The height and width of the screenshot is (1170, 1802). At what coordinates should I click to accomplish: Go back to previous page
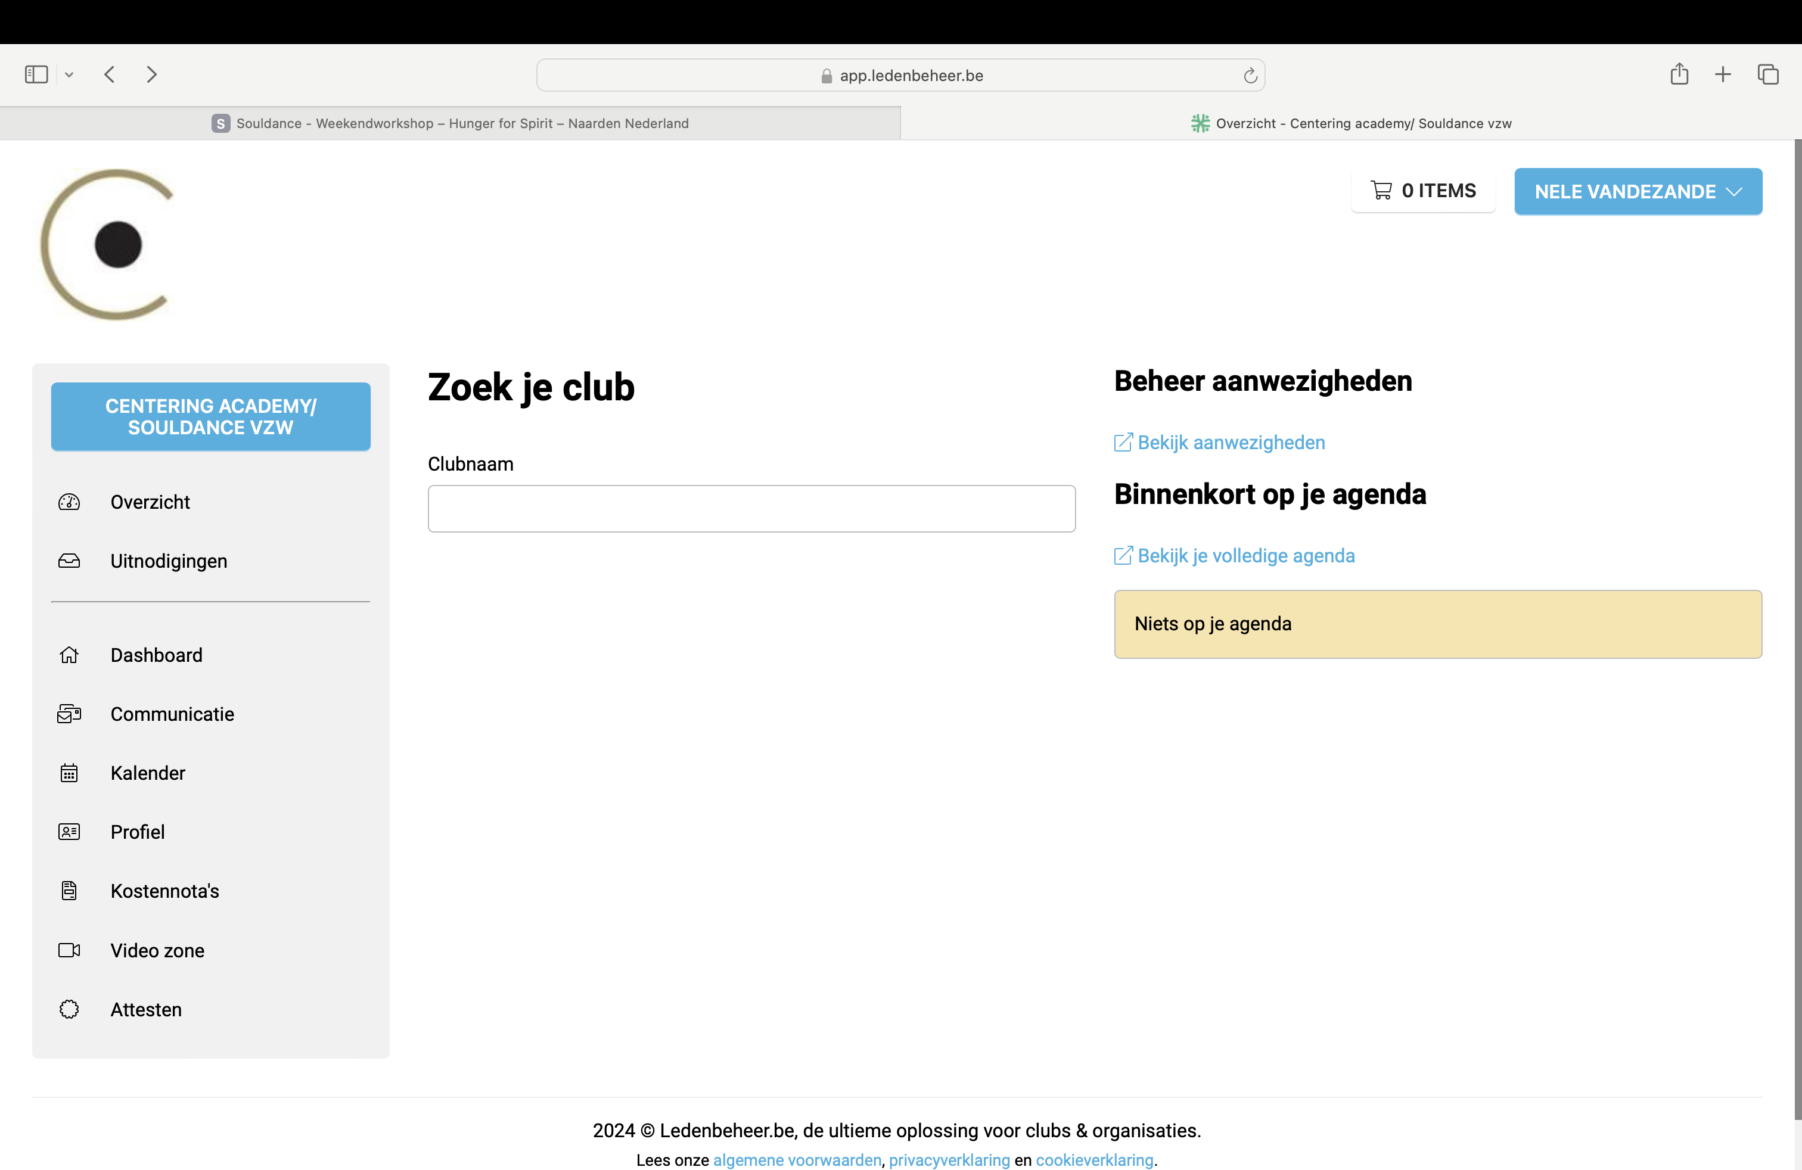click(110, 74)
